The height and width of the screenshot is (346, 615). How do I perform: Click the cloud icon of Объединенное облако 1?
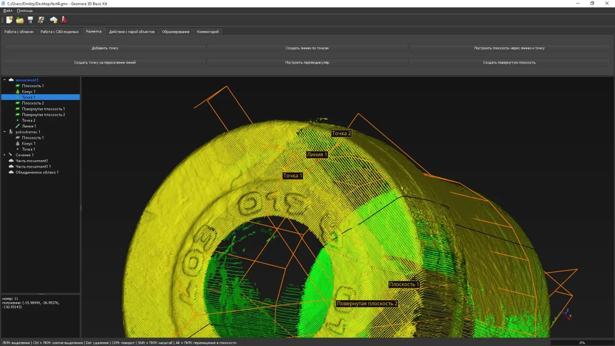(11, 172)
